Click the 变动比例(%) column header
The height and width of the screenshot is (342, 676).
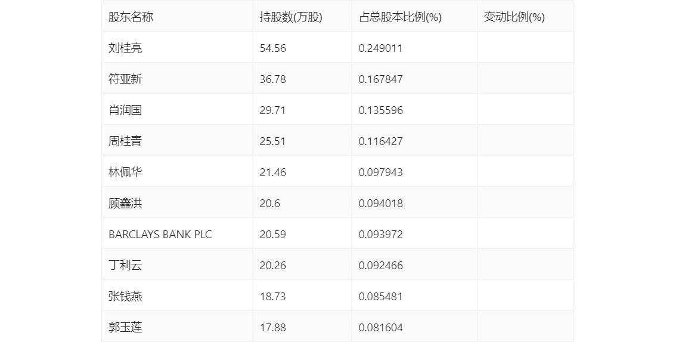point(514,17)
